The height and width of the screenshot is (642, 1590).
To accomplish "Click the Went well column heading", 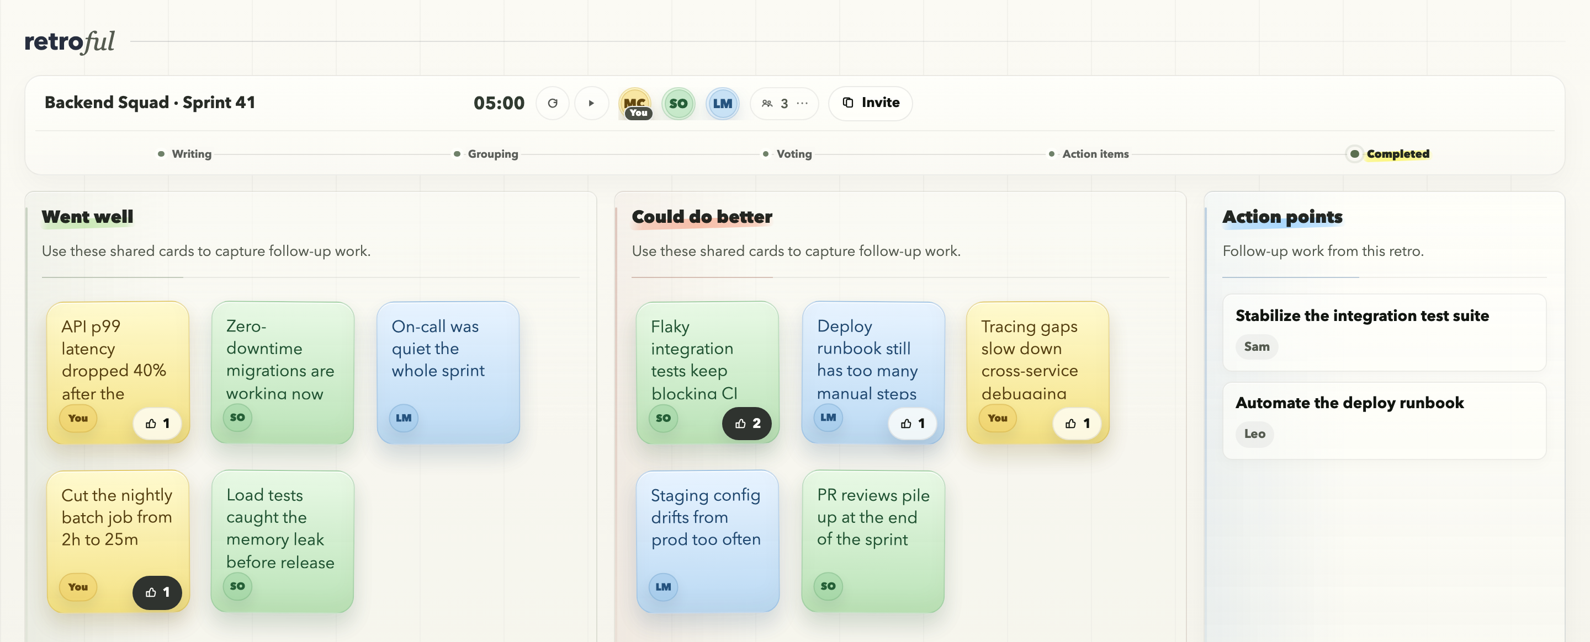I will coord(88,217).
